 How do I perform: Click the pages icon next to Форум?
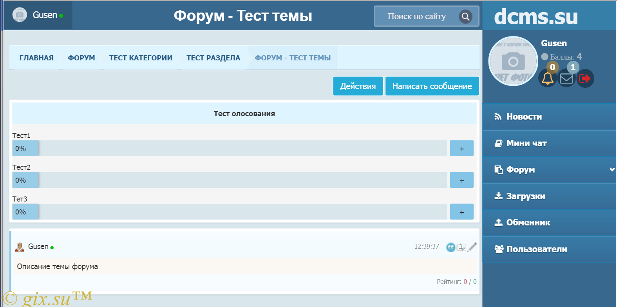(x=498, y=169)
